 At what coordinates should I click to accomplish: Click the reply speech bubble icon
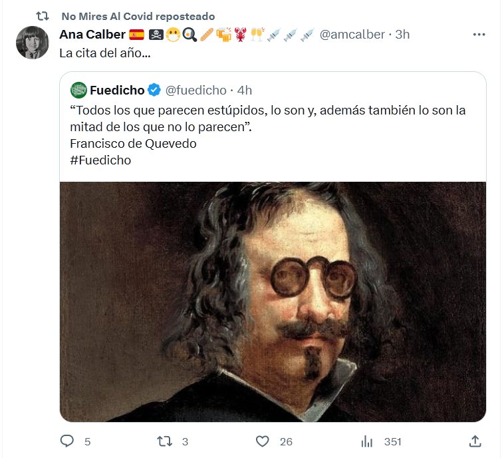(x=66, y=441)
